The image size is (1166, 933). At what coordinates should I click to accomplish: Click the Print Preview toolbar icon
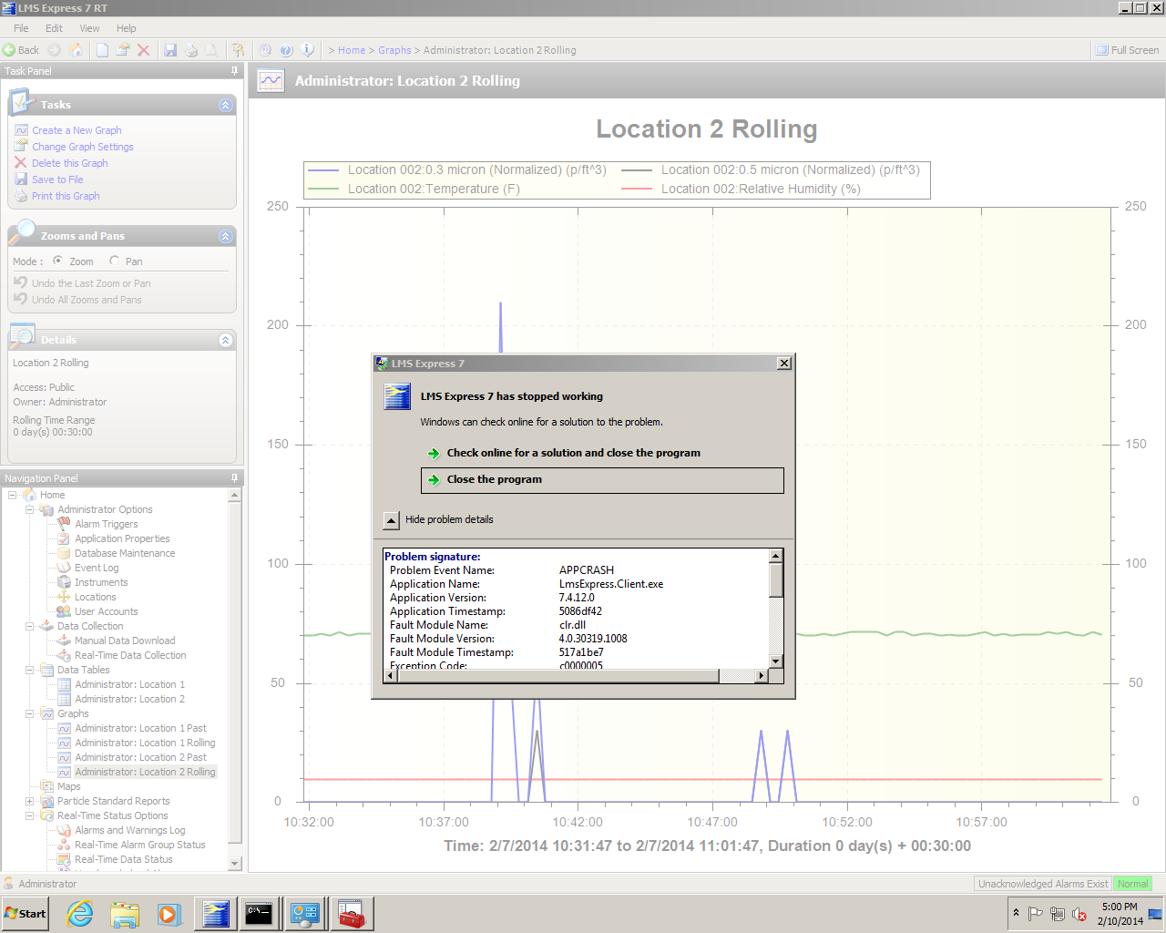pyautogui.click(x=211, y=50)
